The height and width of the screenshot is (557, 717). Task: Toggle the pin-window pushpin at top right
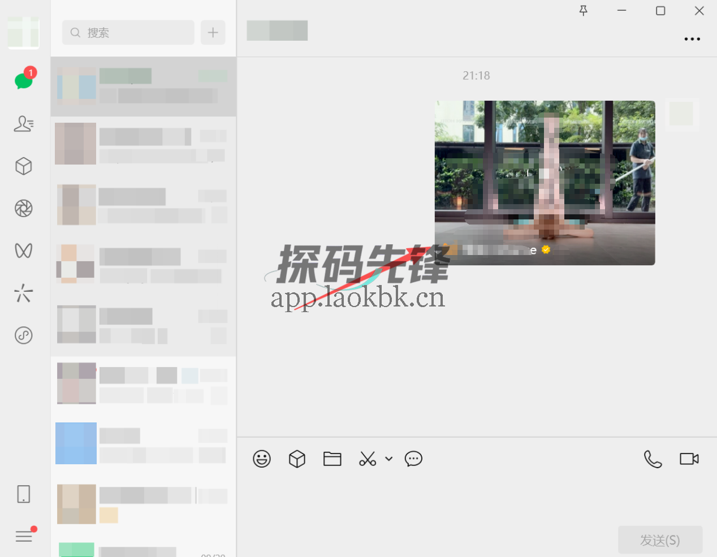tap(583, 10)
